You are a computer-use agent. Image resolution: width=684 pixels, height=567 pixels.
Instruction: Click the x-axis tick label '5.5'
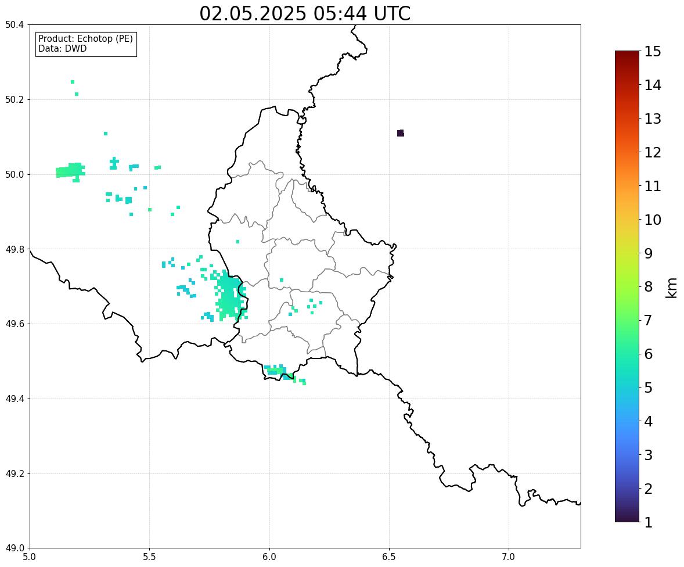click(150, 557)
